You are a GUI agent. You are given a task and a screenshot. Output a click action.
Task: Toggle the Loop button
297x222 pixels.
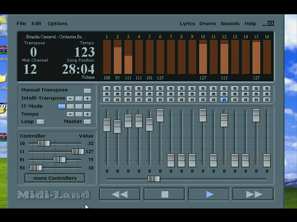(41, 121)
